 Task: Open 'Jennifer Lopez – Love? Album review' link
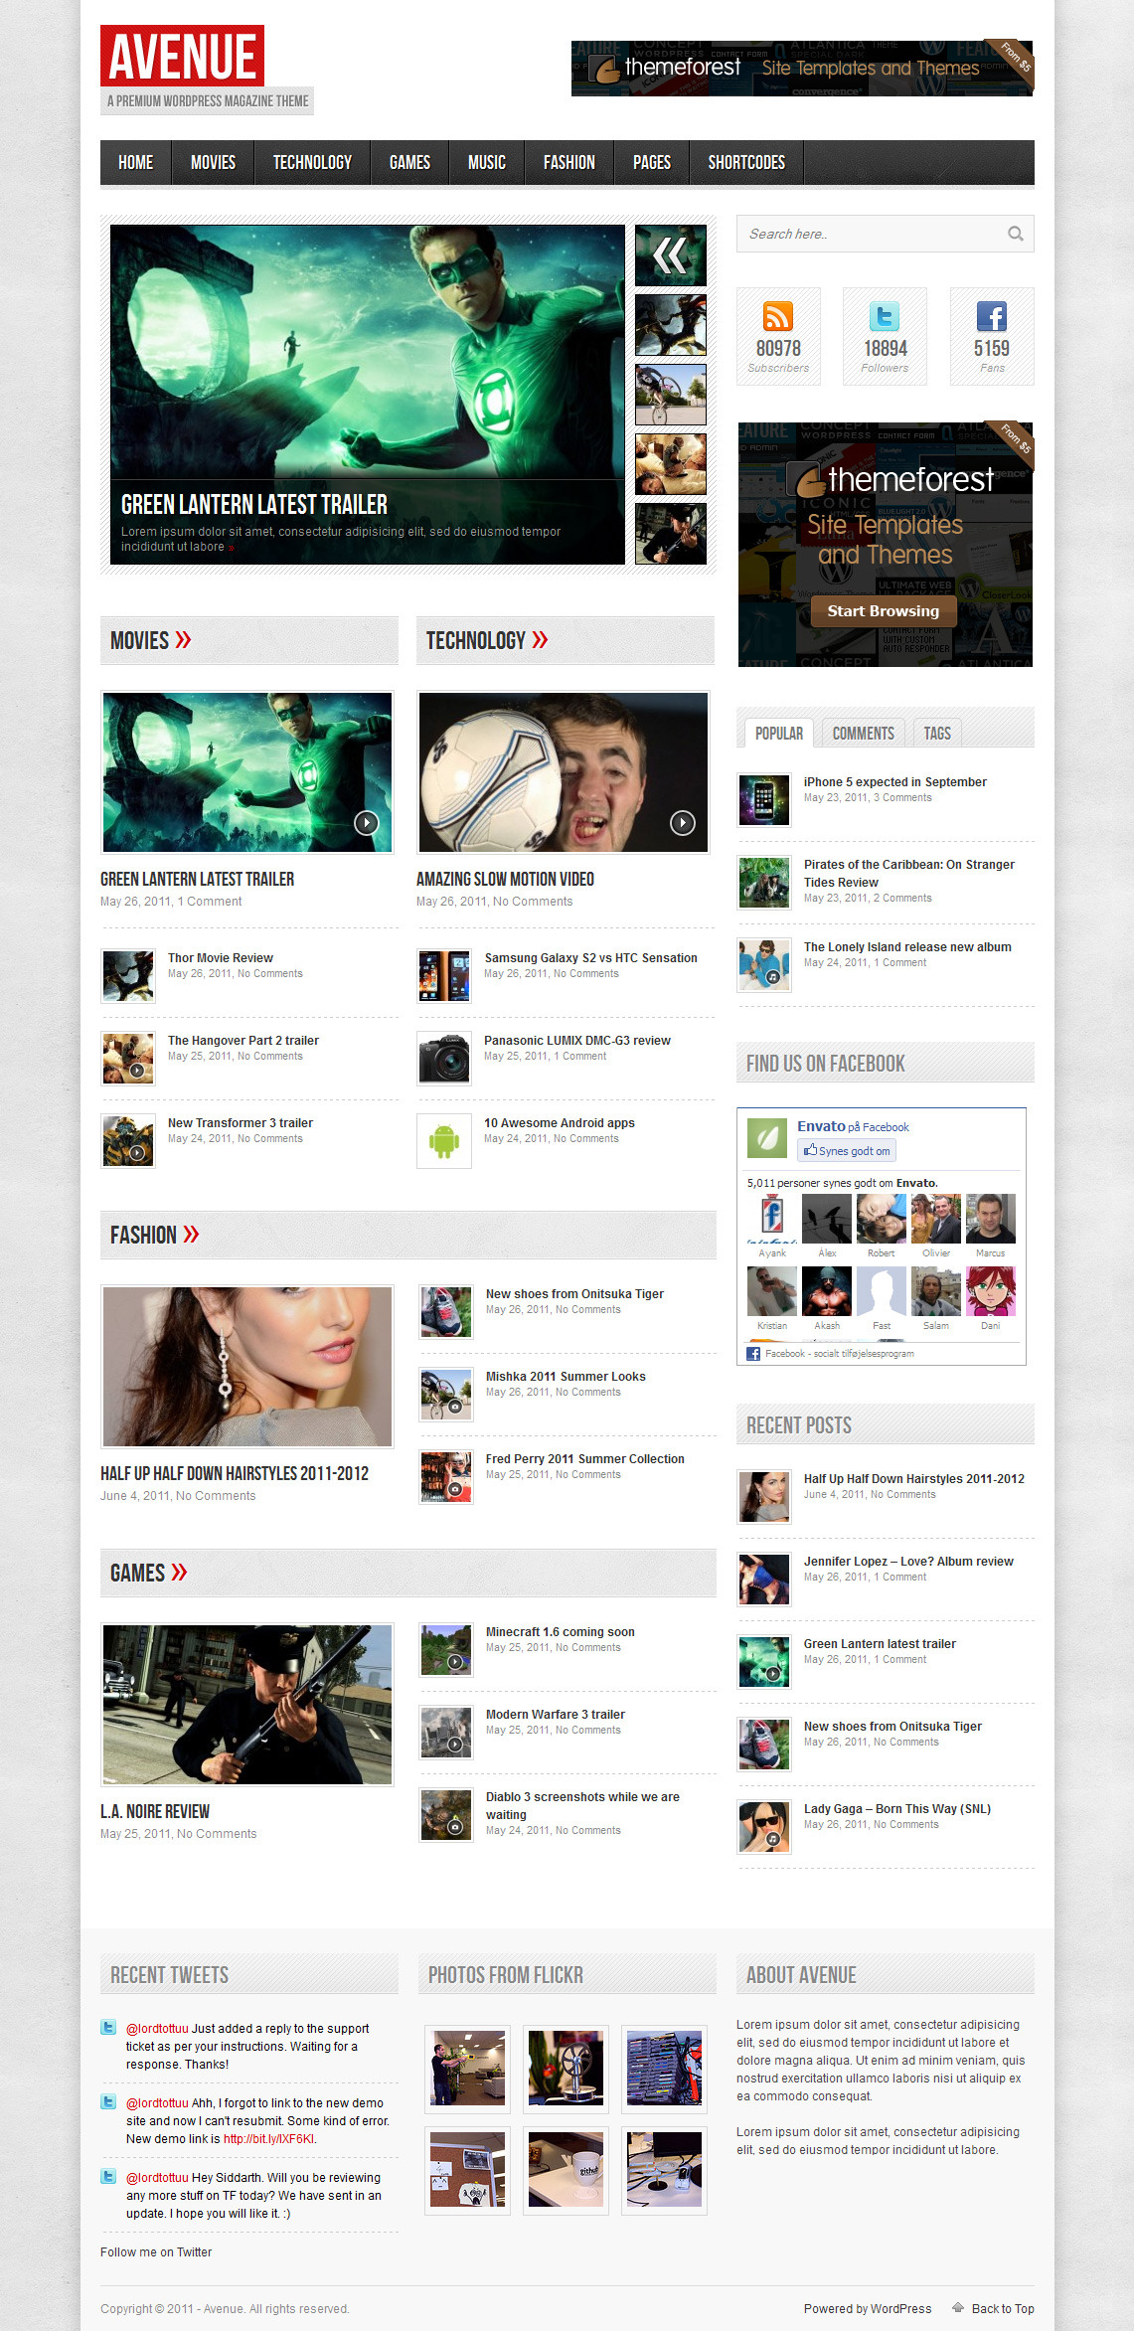coord(908,1562)
